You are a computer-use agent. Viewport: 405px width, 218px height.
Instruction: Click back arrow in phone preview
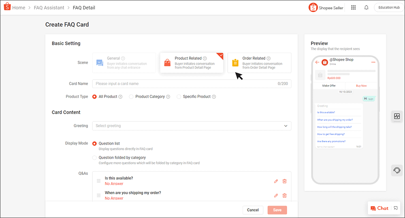pyautogui.click(x=317, y=62)
